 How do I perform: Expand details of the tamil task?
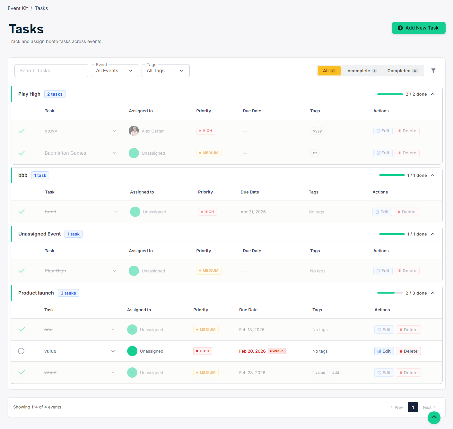[x=116, y=212]
